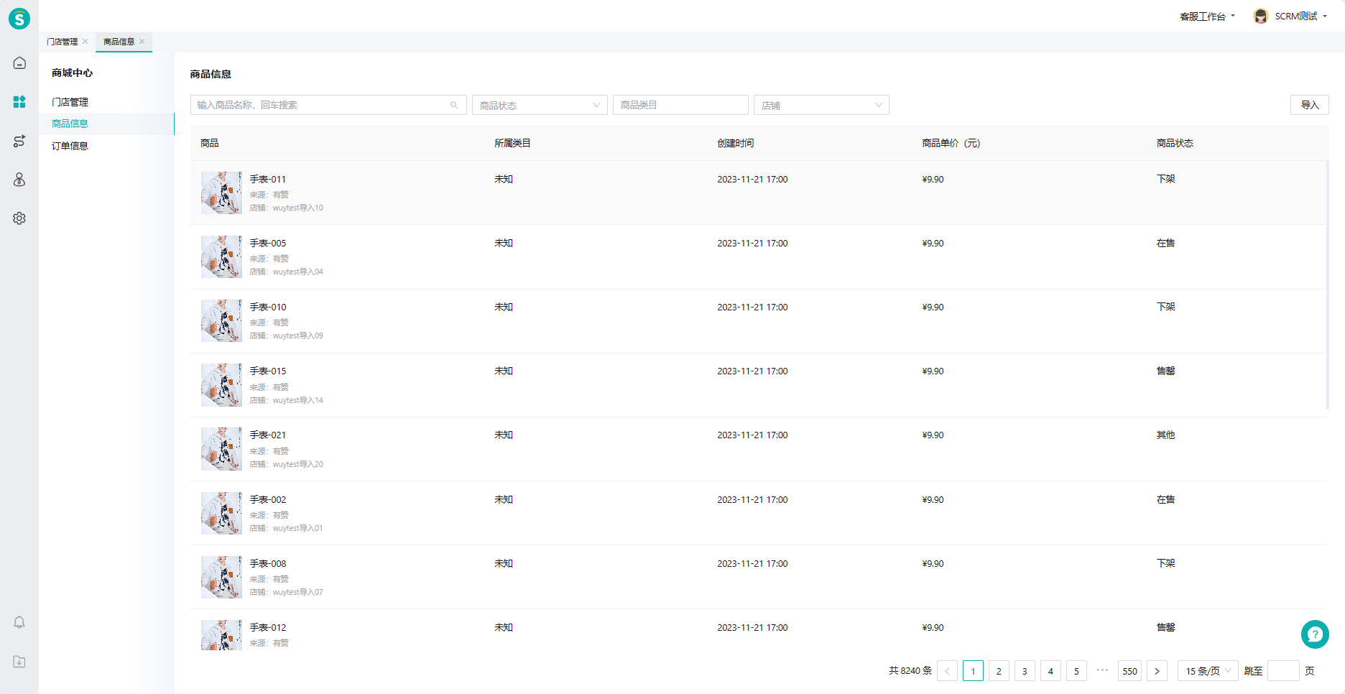Viewport: 1345px width, 694px height.
Task: Click the 创建时间 column header
Action: (736, 143)
